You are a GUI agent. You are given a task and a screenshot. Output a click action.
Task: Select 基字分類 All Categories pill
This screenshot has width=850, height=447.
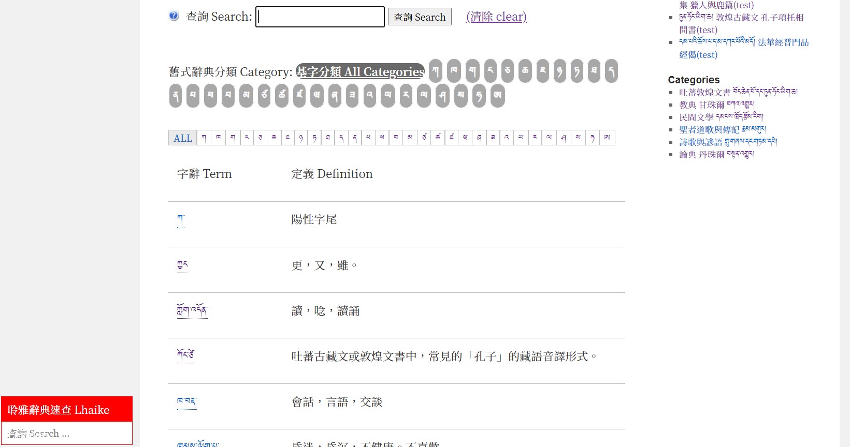pos(360,71)
